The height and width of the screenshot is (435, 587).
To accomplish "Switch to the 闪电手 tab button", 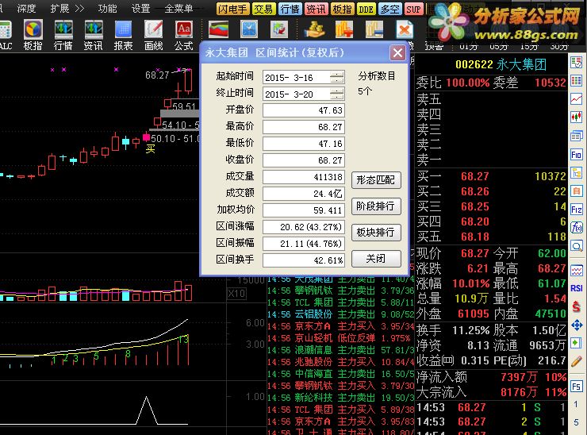I will tap(233, 9).
